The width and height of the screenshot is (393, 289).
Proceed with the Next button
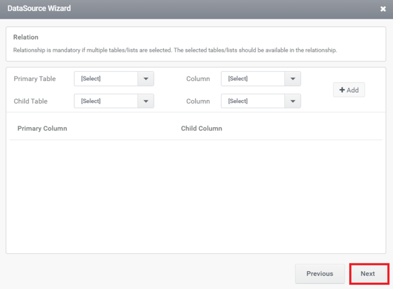(368, 274)
